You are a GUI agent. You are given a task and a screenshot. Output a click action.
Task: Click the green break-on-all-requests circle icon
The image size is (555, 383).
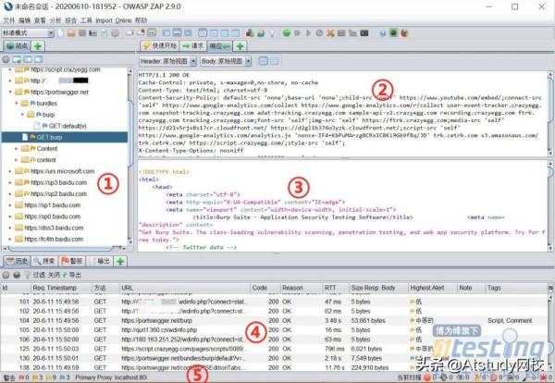[287, 33]
